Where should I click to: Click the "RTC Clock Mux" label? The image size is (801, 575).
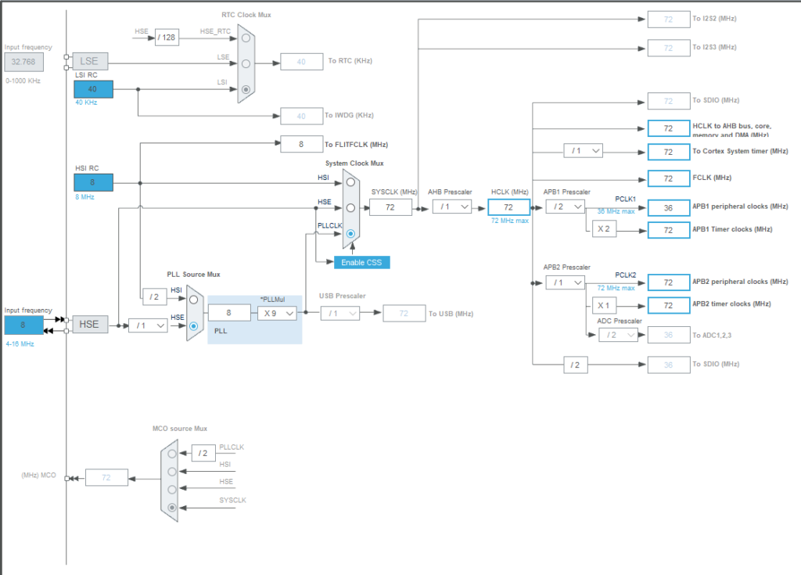246,15
